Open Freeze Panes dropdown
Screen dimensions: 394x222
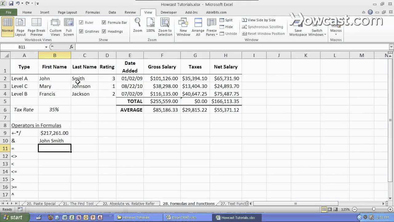[212, 27]
